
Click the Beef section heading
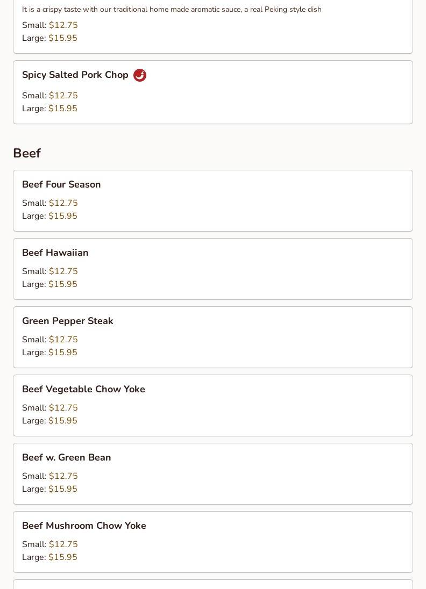tap(27, 153)
